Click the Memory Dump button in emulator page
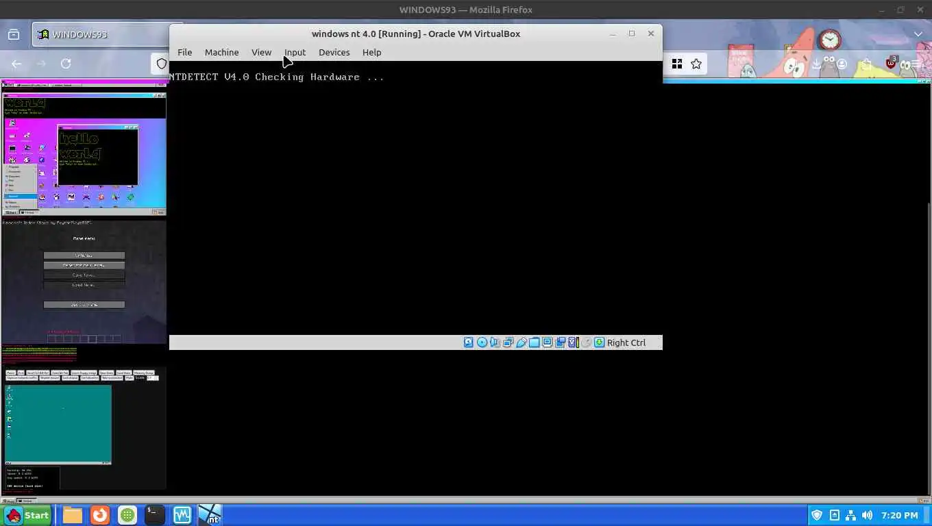 click(143, 373)
